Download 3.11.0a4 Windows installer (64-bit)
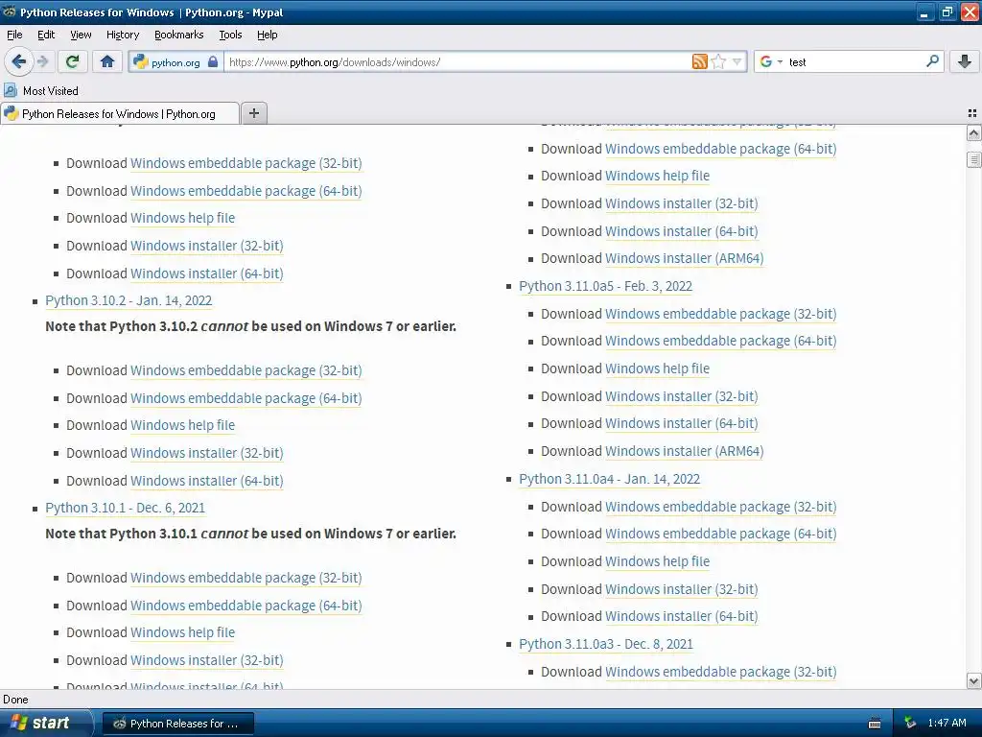The image size is (982, 737). click(682, 617)
